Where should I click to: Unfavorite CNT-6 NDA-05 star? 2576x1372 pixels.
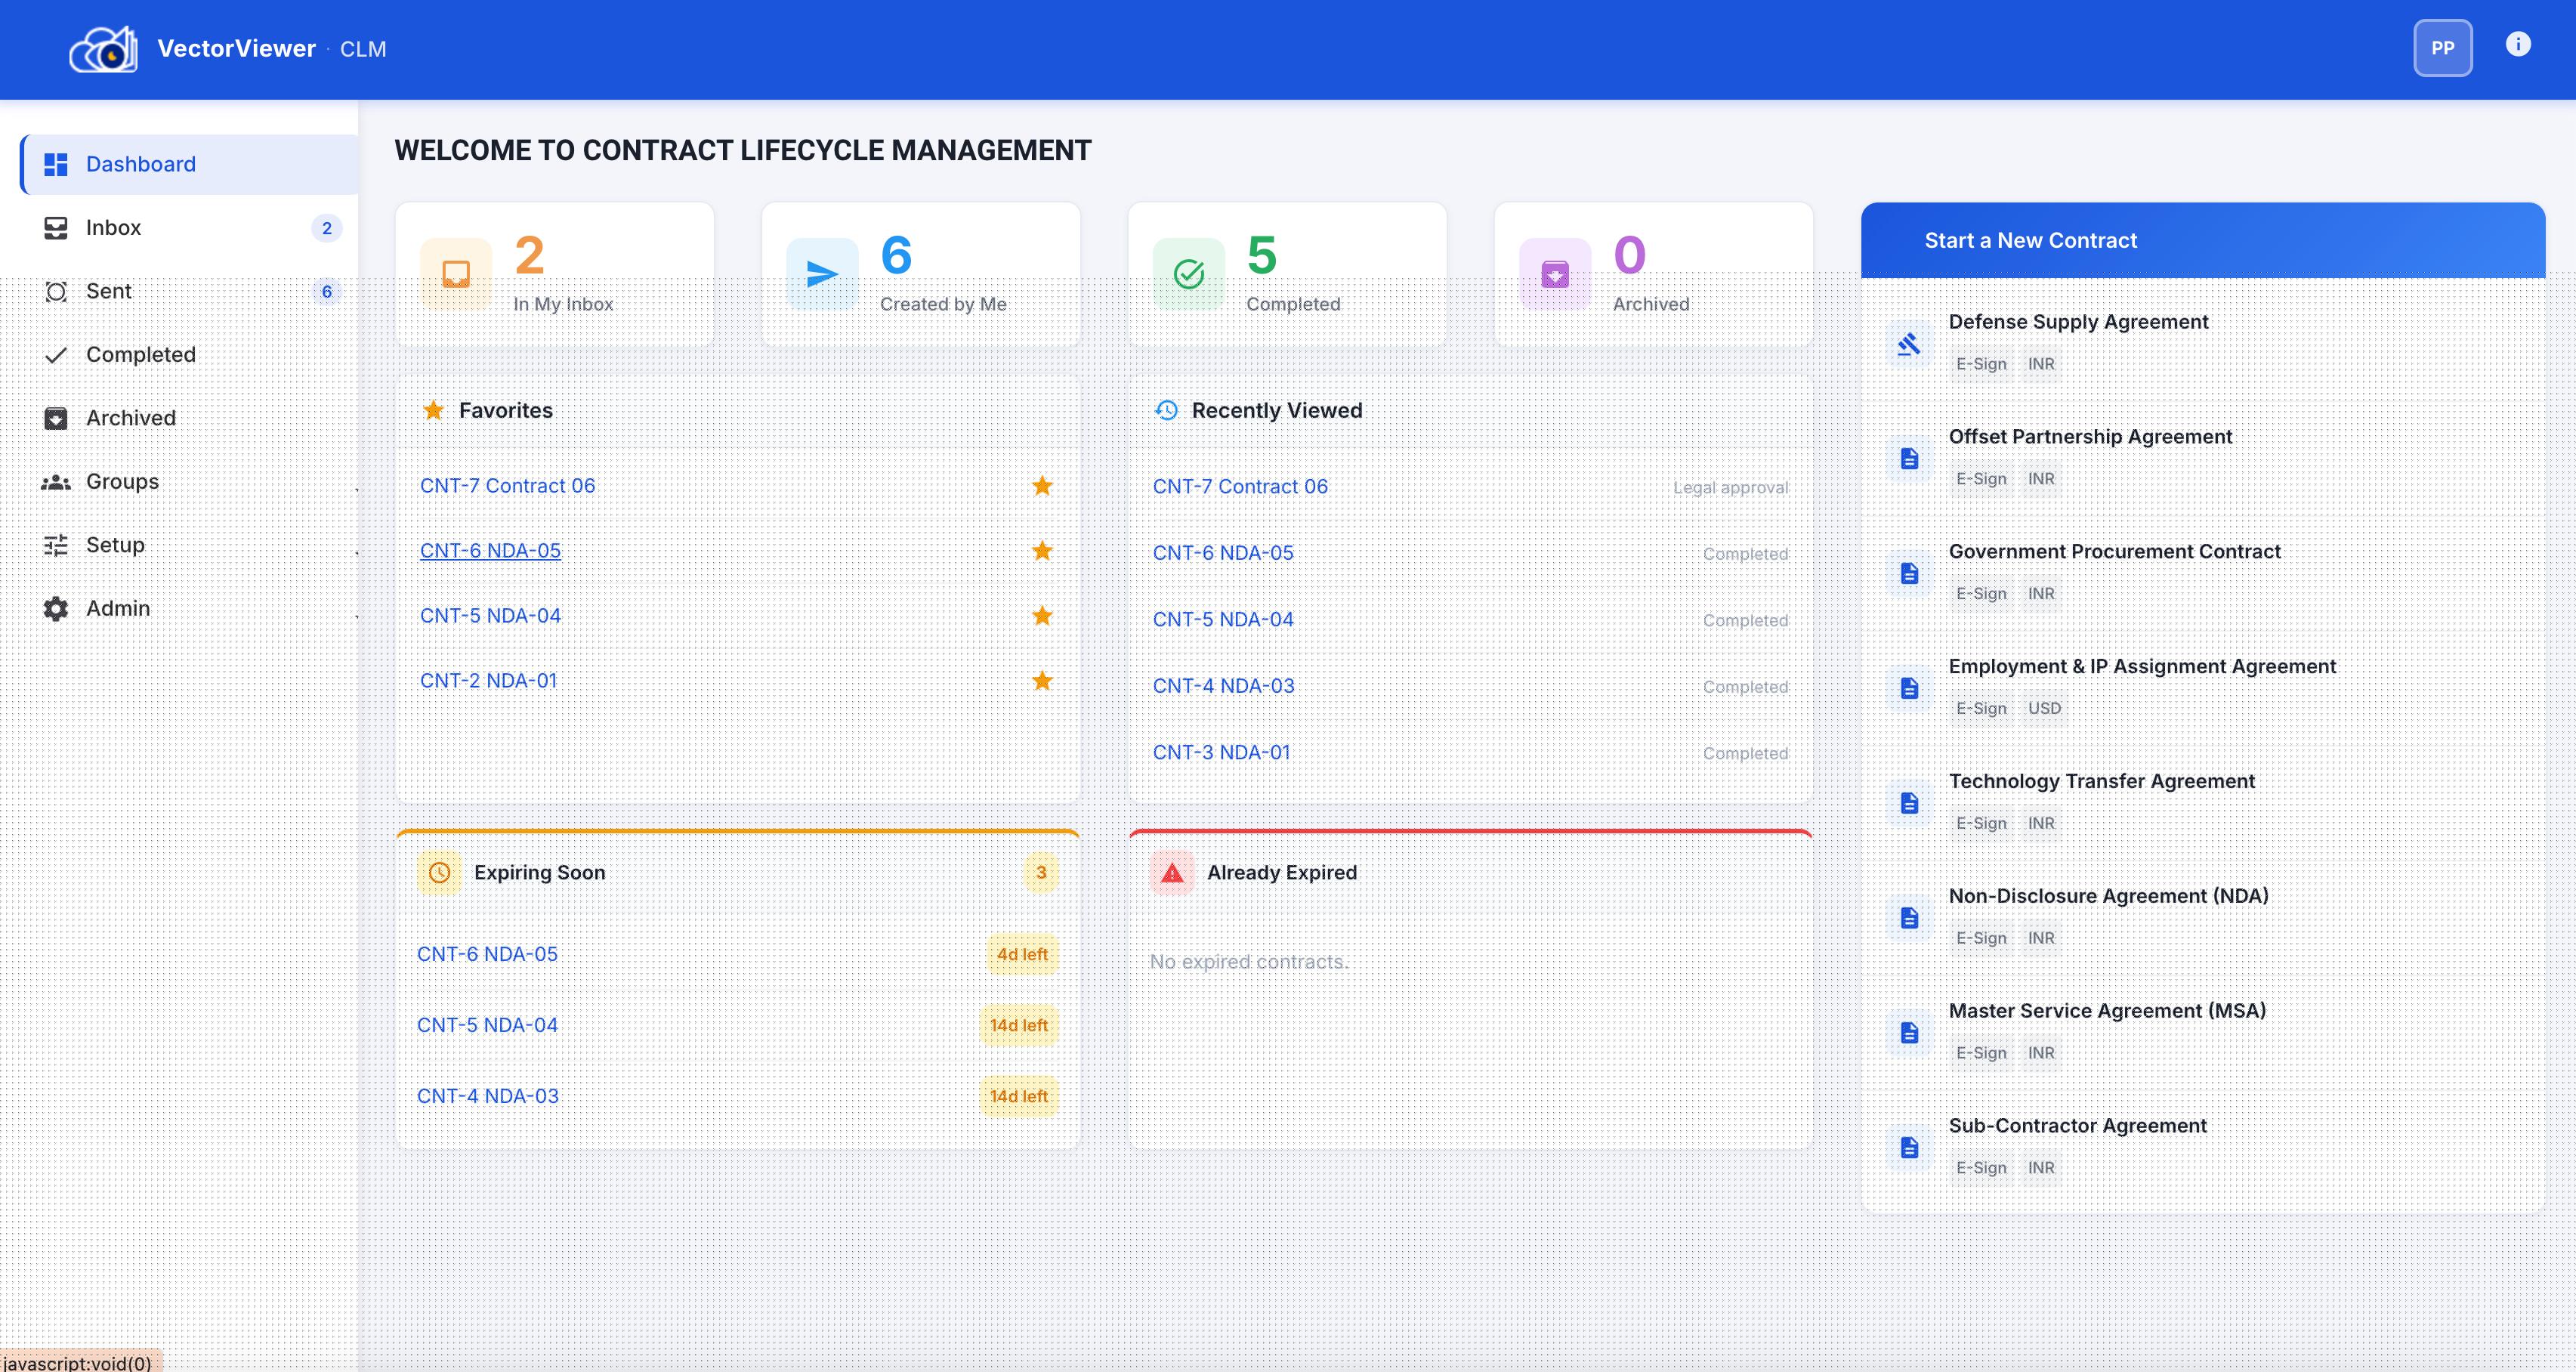(x=1042, y=551)
